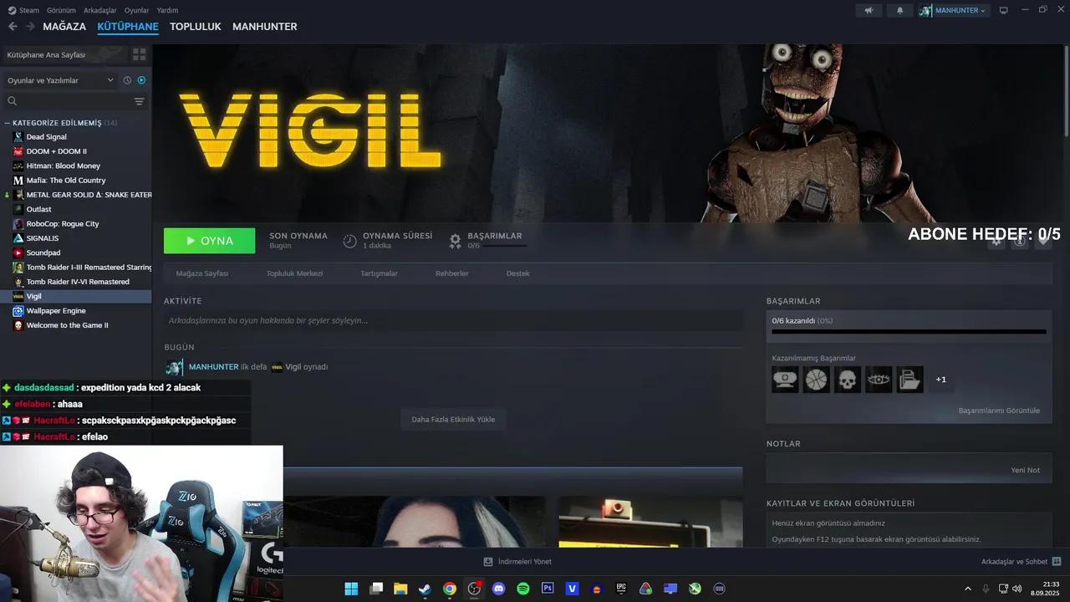This screenshot has width=1070, height=602.
Task: Select Welcome to the Game II
Action: 76,325
